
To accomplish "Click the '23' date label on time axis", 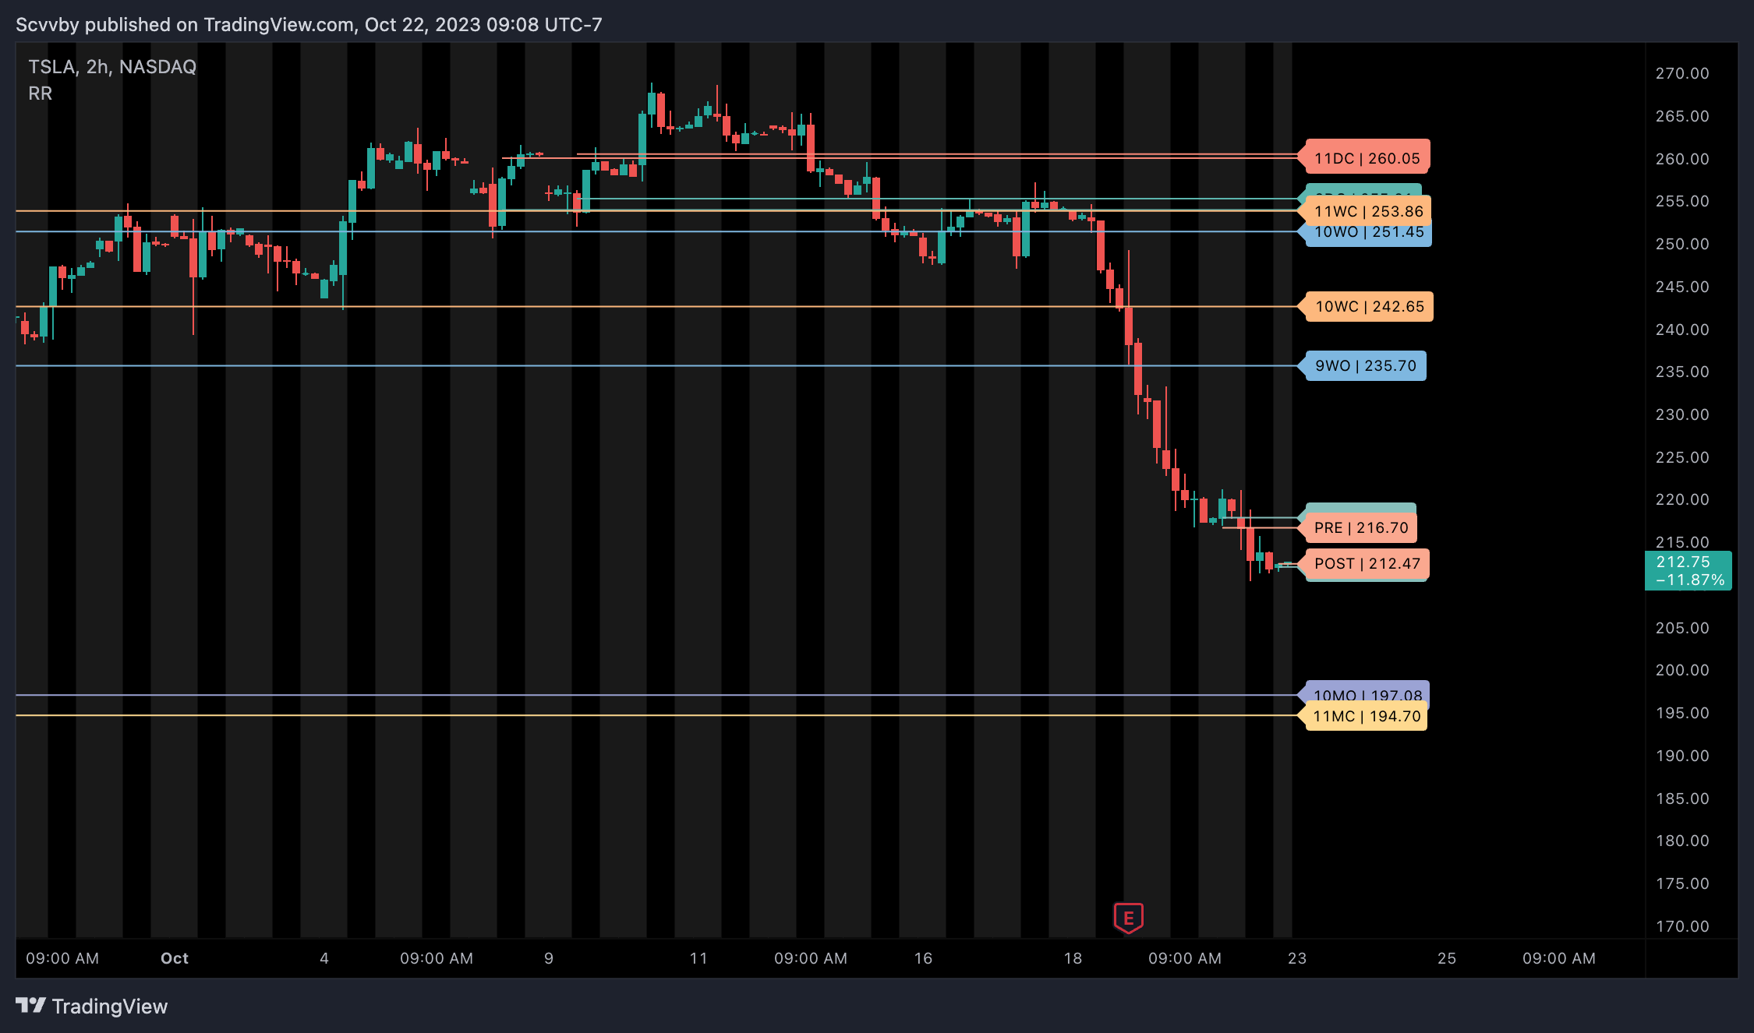I will [1297, 958].
